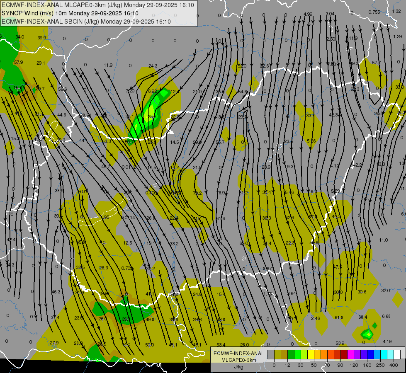Click the map value 6.92
Image resolution: width=406 pixels, height=373 pixels.
[x=153, y=91]
